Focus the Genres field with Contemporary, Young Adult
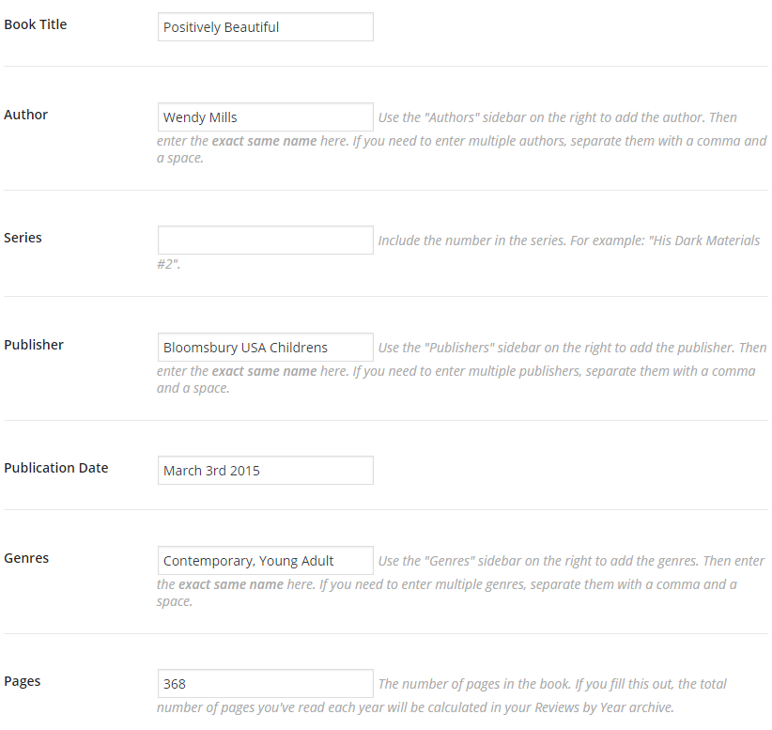772x730 pixels. [266, 561]
